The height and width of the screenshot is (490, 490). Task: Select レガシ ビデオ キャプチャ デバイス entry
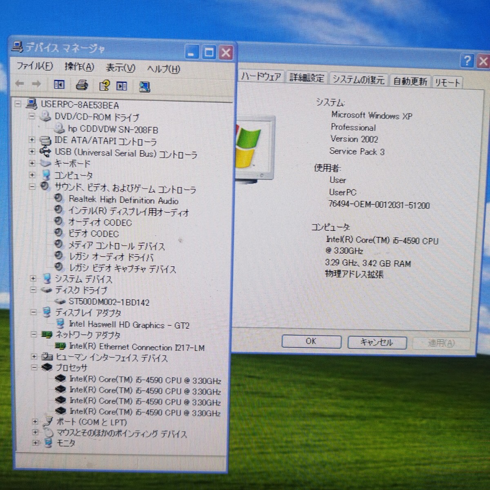(122, 268)
